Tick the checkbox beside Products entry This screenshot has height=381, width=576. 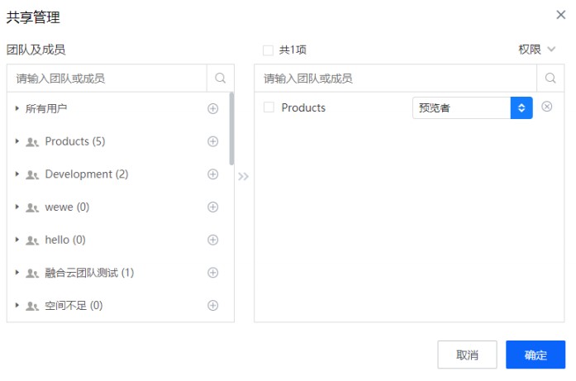pos(269,107)
